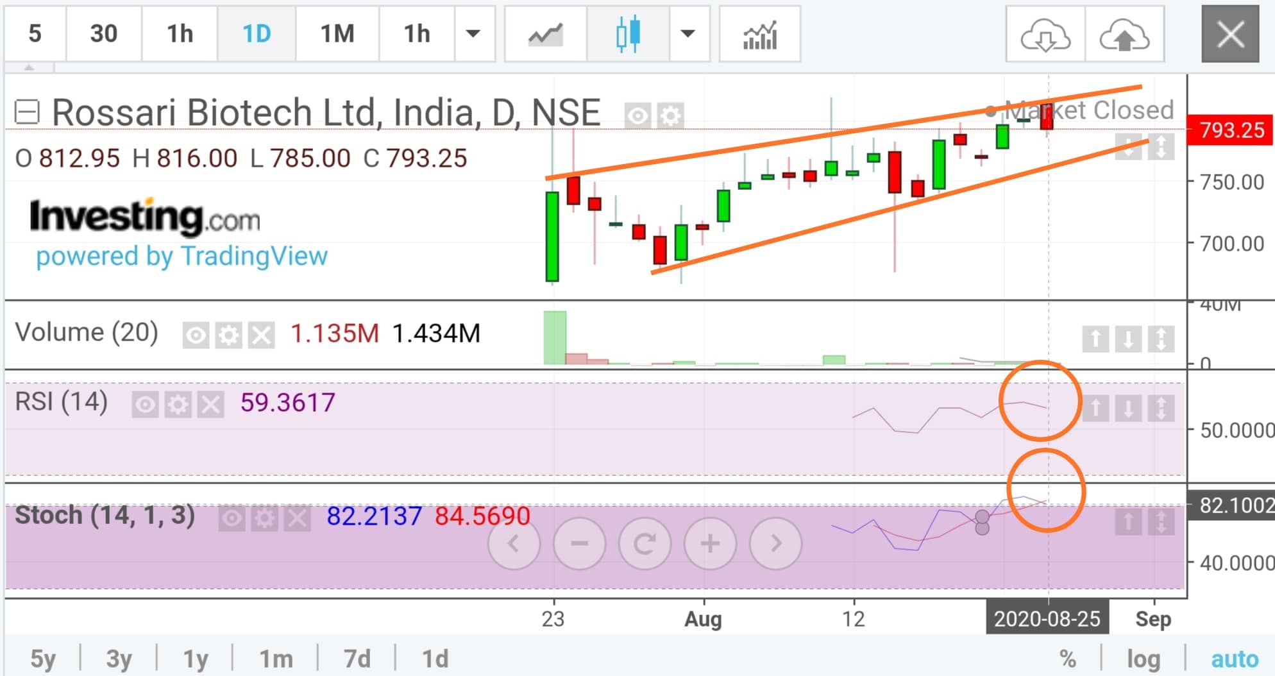Collapse the Rossari Biotech legend

[27, 112]
